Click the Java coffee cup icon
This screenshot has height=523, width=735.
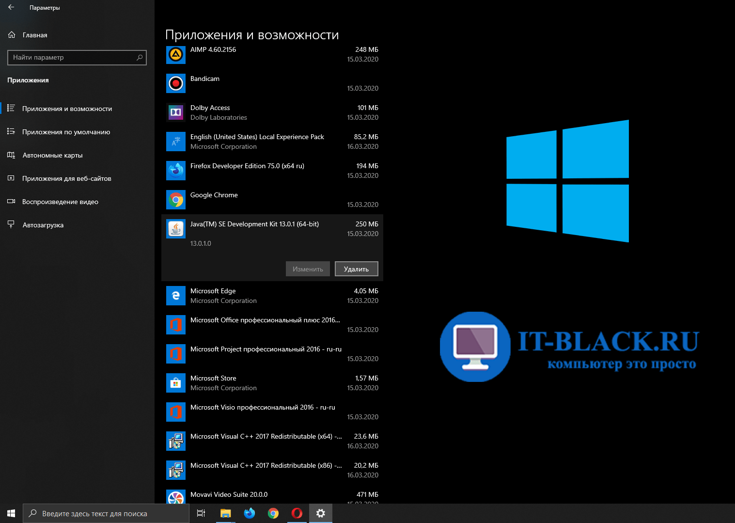(175, 228)
